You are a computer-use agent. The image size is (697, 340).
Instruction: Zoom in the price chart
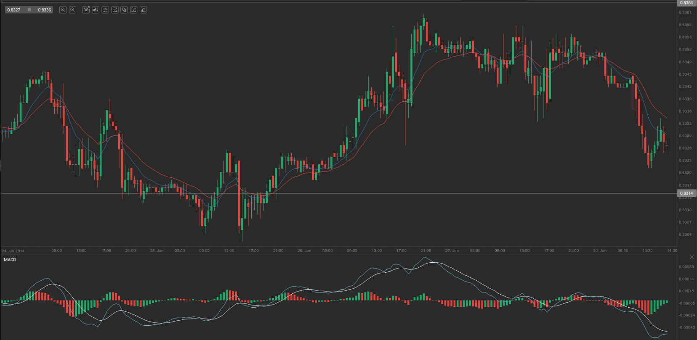tap(72, 10)
